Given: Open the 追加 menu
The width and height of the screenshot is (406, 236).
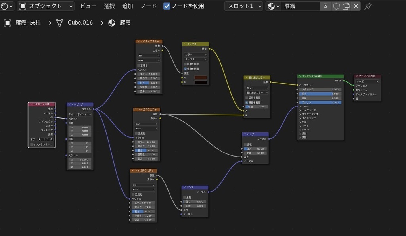Looking at the screenshot, I should click(127, 6).
